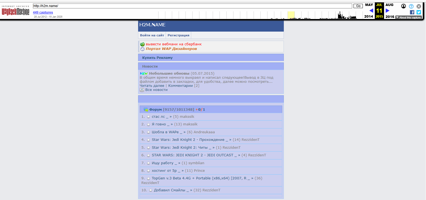Click the globe icon beside Портал WAP Дизайнеров
The height and width of the screenshot is (200, 426).
pyautogui.click(x=142, y=49)
